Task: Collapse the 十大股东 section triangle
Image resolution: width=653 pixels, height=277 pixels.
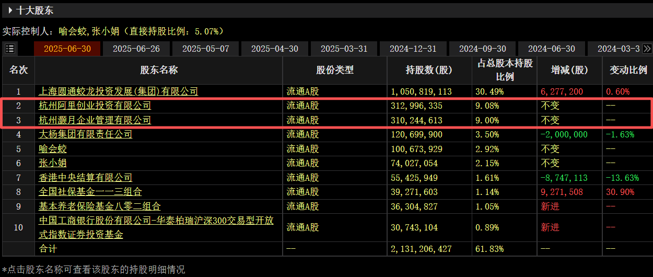Action: pyautogui.click(x=10, y=10)
